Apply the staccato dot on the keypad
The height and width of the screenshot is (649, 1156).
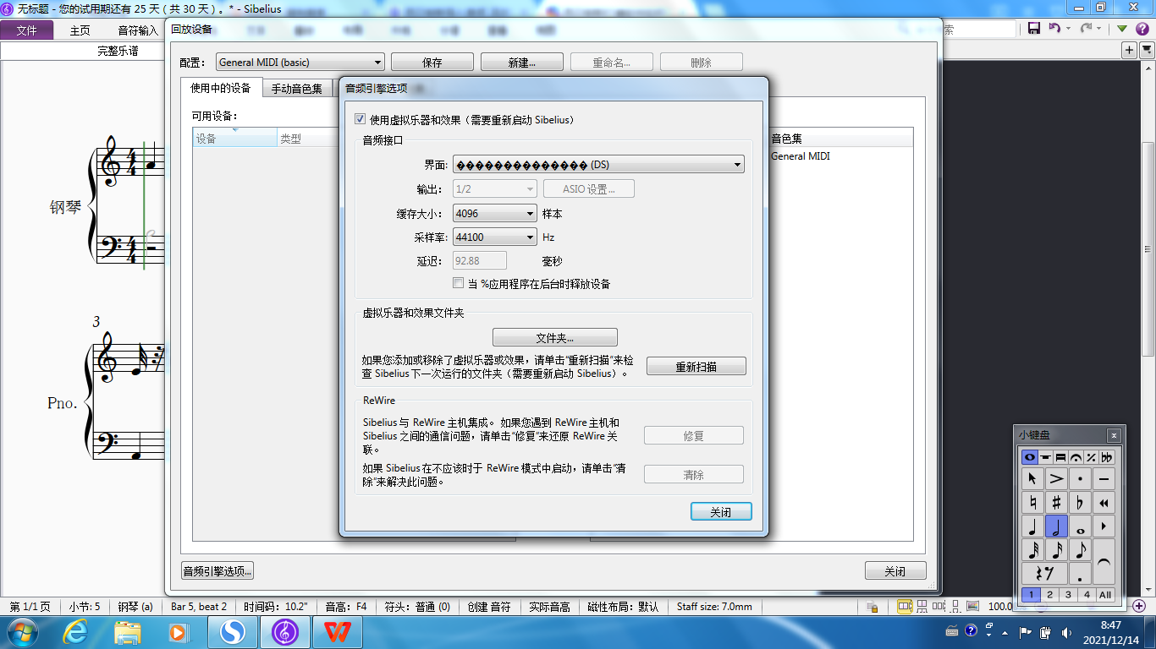[x=1080, y=479]
